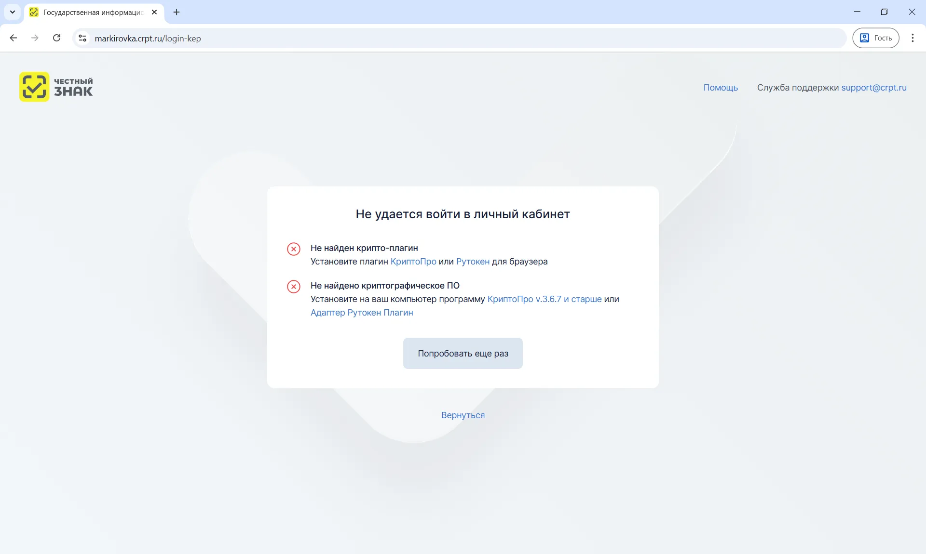
Task: Open КриптоПро v.3.6.7 и старше link
Action: (x=545, y=299)
